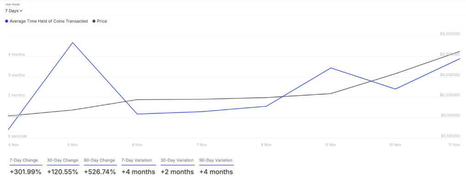This screenshot has width=466, height=181.
Task: Click the blue legend dot for Average Time Held
Action: (x=6, y=22)
